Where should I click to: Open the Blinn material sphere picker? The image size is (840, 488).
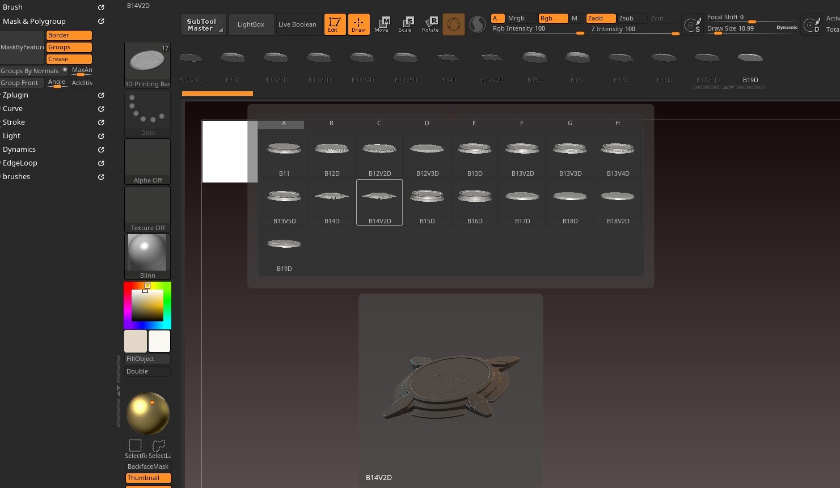click(147, 252)
